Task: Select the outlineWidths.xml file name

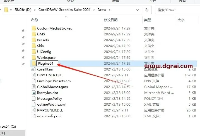Action: click(51, 105)
